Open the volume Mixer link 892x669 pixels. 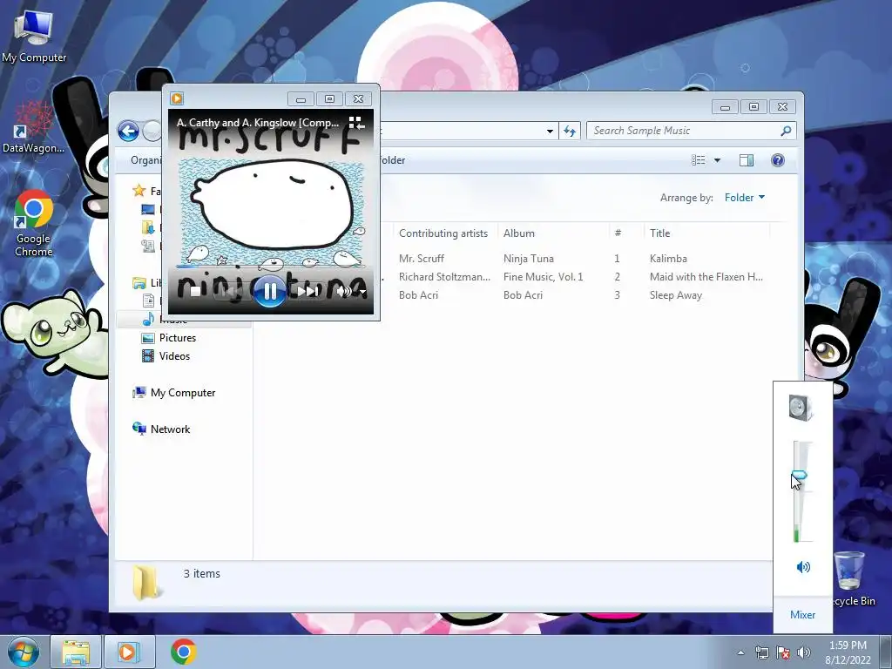click(x=802, y=615)
